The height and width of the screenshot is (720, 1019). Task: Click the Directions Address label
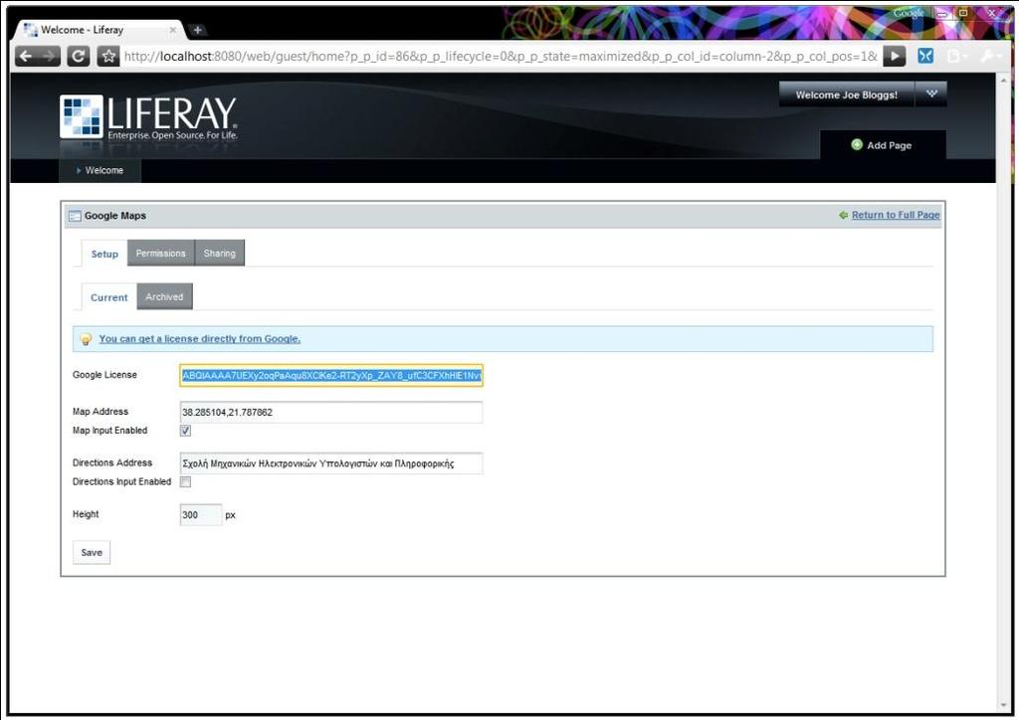coord(112,462)
